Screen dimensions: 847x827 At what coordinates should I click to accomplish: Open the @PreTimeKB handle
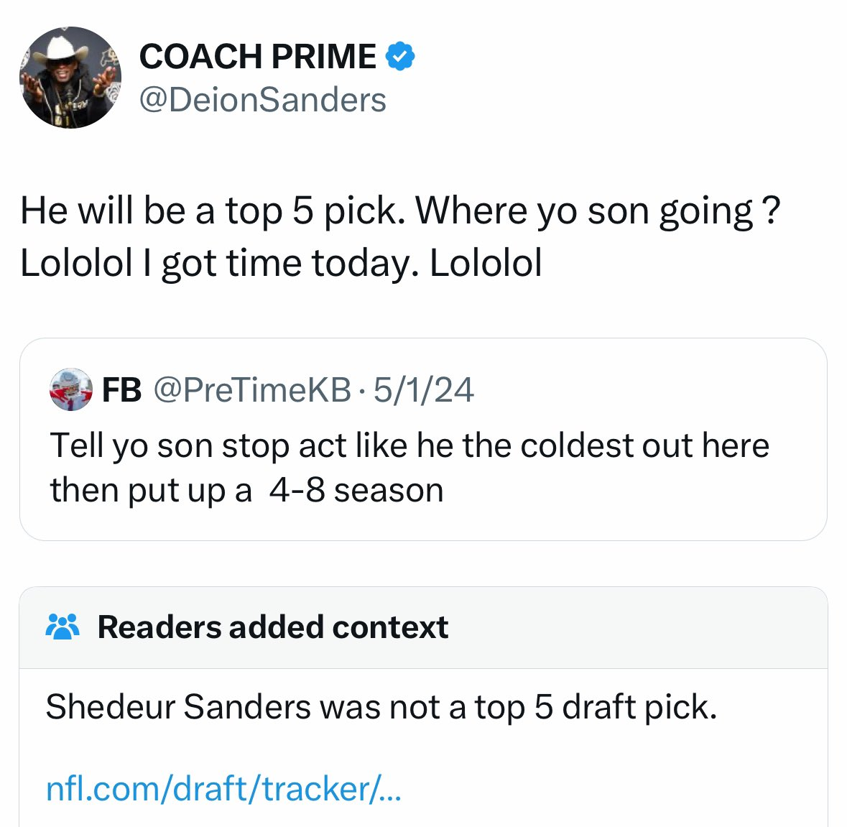[x=252, y=390]
